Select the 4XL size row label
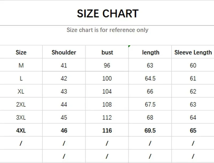This screenshot has height=163, width=214. point(21,131)
